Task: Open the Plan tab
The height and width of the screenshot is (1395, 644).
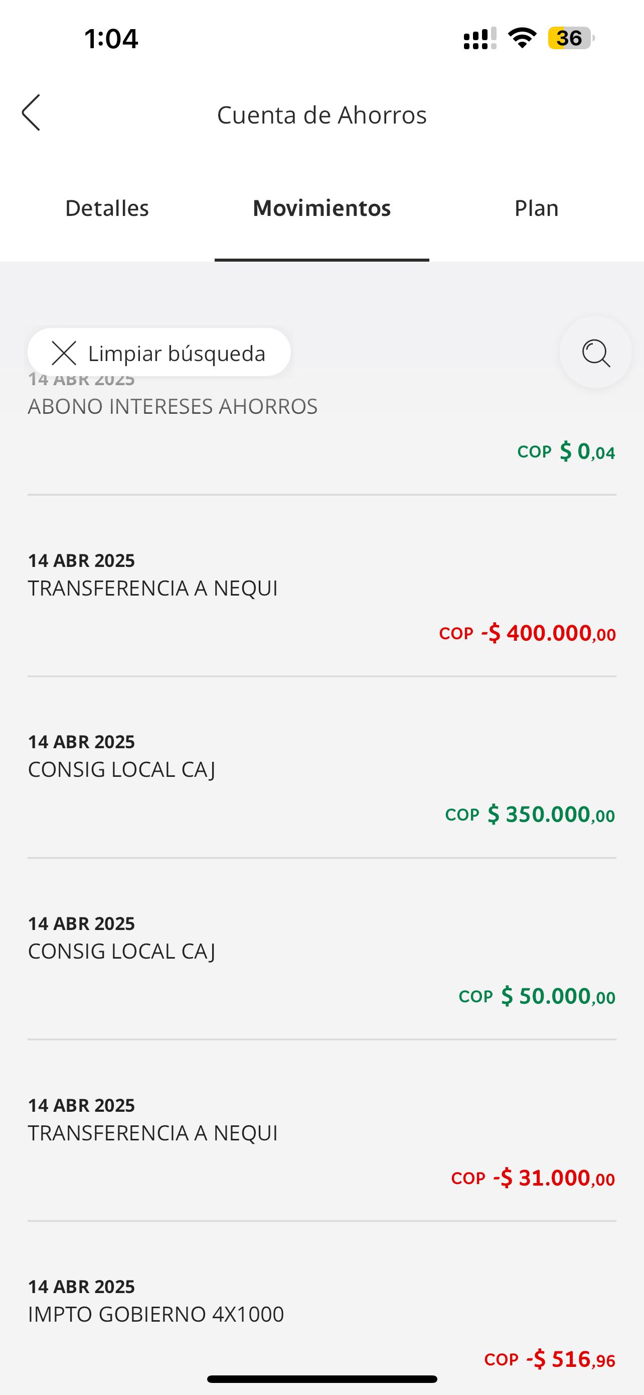Action: [536, 208]
